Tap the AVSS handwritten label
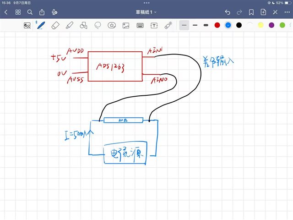The width and height of the screenshot is (293, 220). pyautogui.click(x=75, y=80)
